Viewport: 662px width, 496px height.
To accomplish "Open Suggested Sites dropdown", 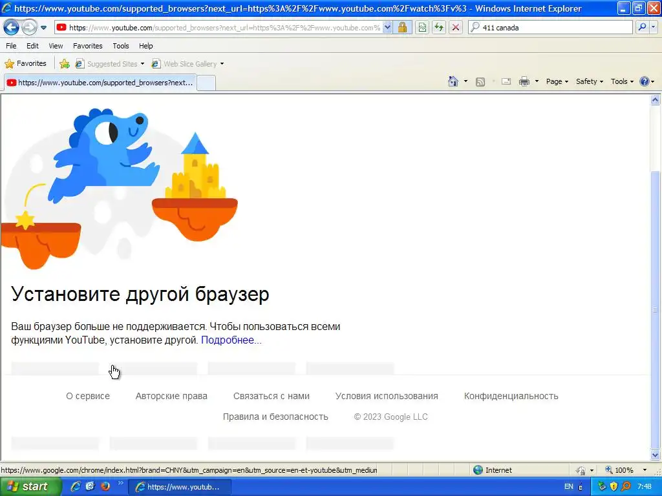I will (110, 64).
